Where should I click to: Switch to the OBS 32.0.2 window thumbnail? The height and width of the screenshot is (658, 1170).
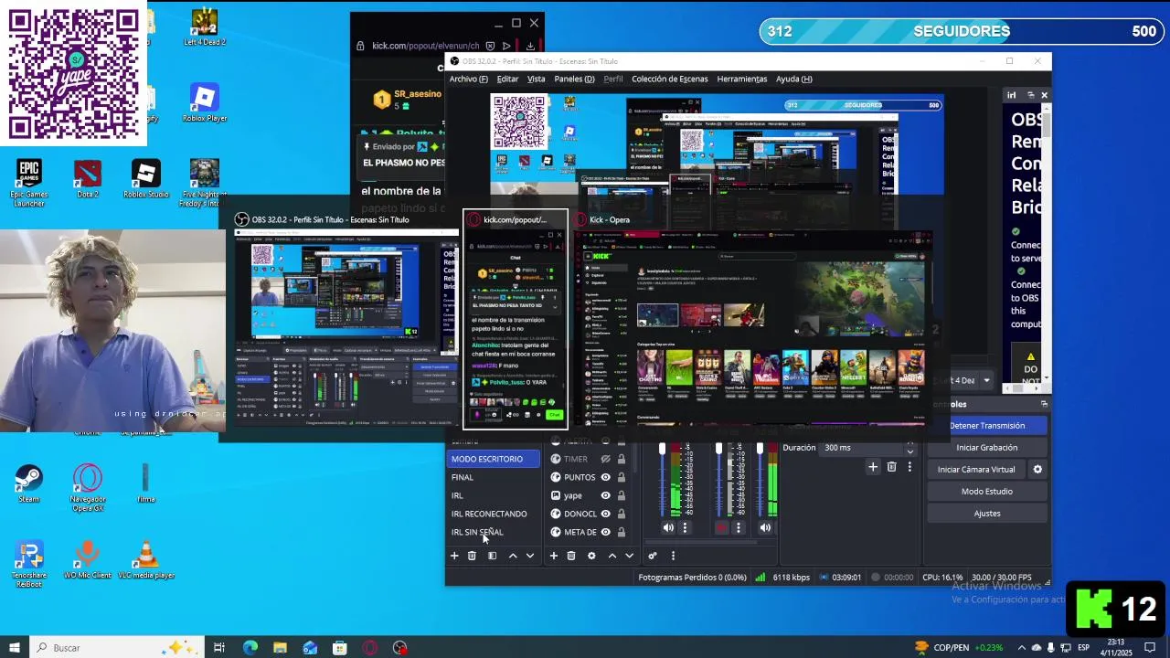(346, 320)
